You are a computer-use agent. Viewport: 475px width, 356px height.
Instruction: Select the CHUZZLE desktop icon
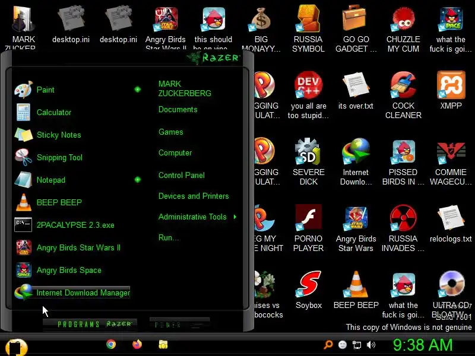[x=403, y=30]
